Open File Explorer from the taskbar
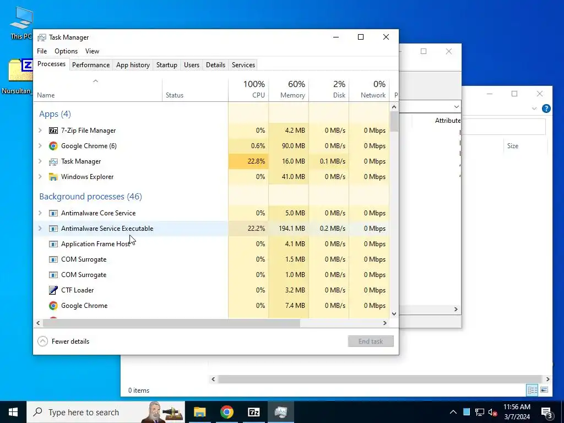The image size is (564, 423). pos(199,412)
